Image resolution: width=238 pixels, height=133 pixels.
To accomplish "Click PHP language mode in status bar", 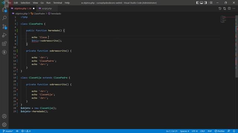I will [x=210, y=131].
